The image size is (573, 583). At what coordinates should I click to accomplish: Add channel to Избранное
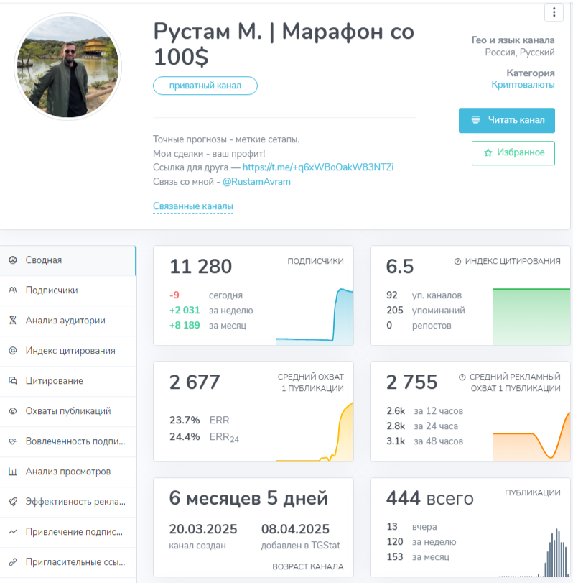pyautogui.click(x=513, y=153)
